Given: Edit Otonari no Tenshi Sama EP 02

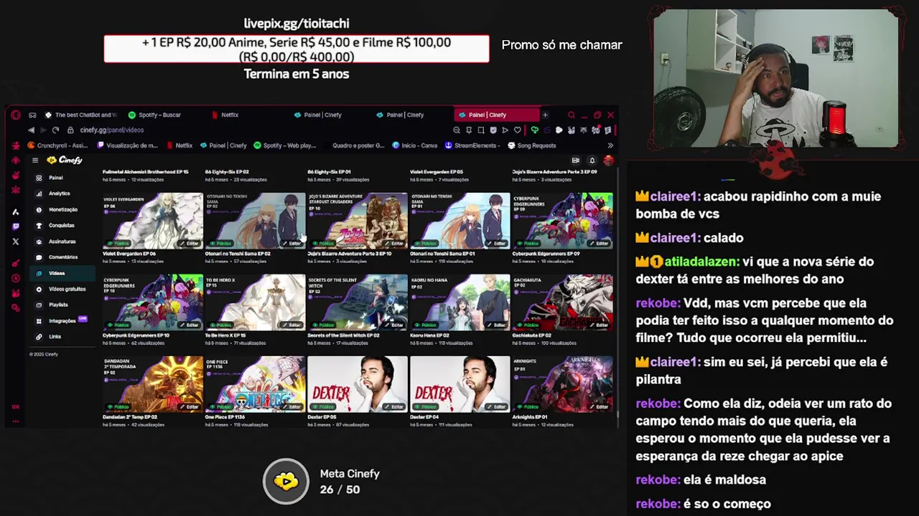Looking at the screenshot, I should click(x=291, y=244).
